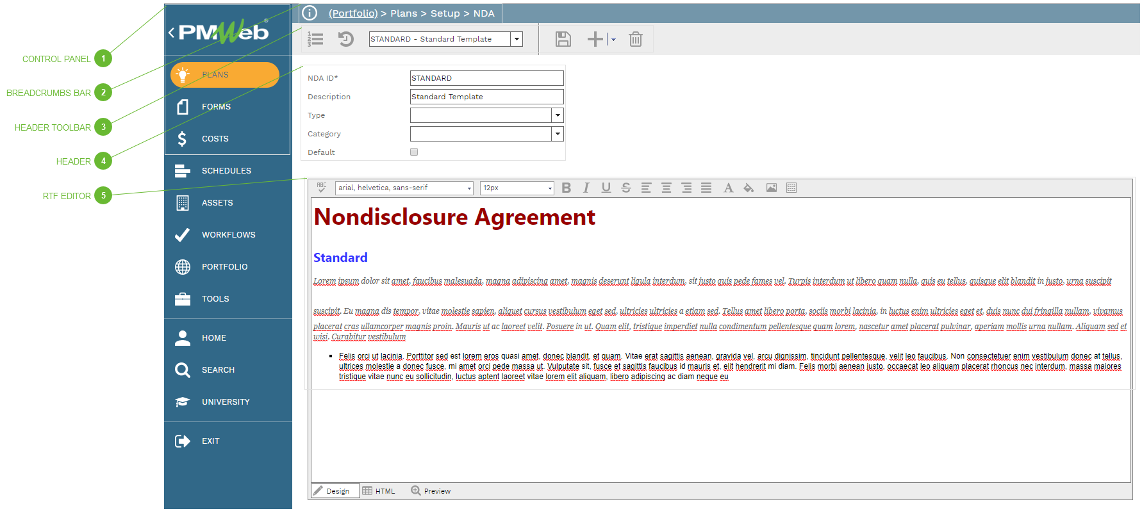Insert an image using the editor toolbar
This screenshot has height=511, width=1142.
pos(772,188)
